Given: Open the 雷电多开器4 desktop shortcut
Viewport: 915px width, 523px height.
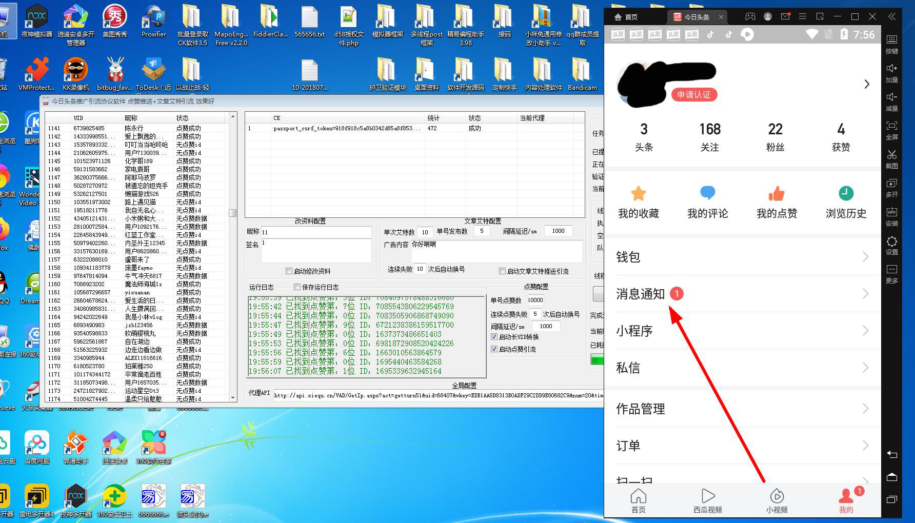Looking at the screenshot, I should (x=37, y=500).
